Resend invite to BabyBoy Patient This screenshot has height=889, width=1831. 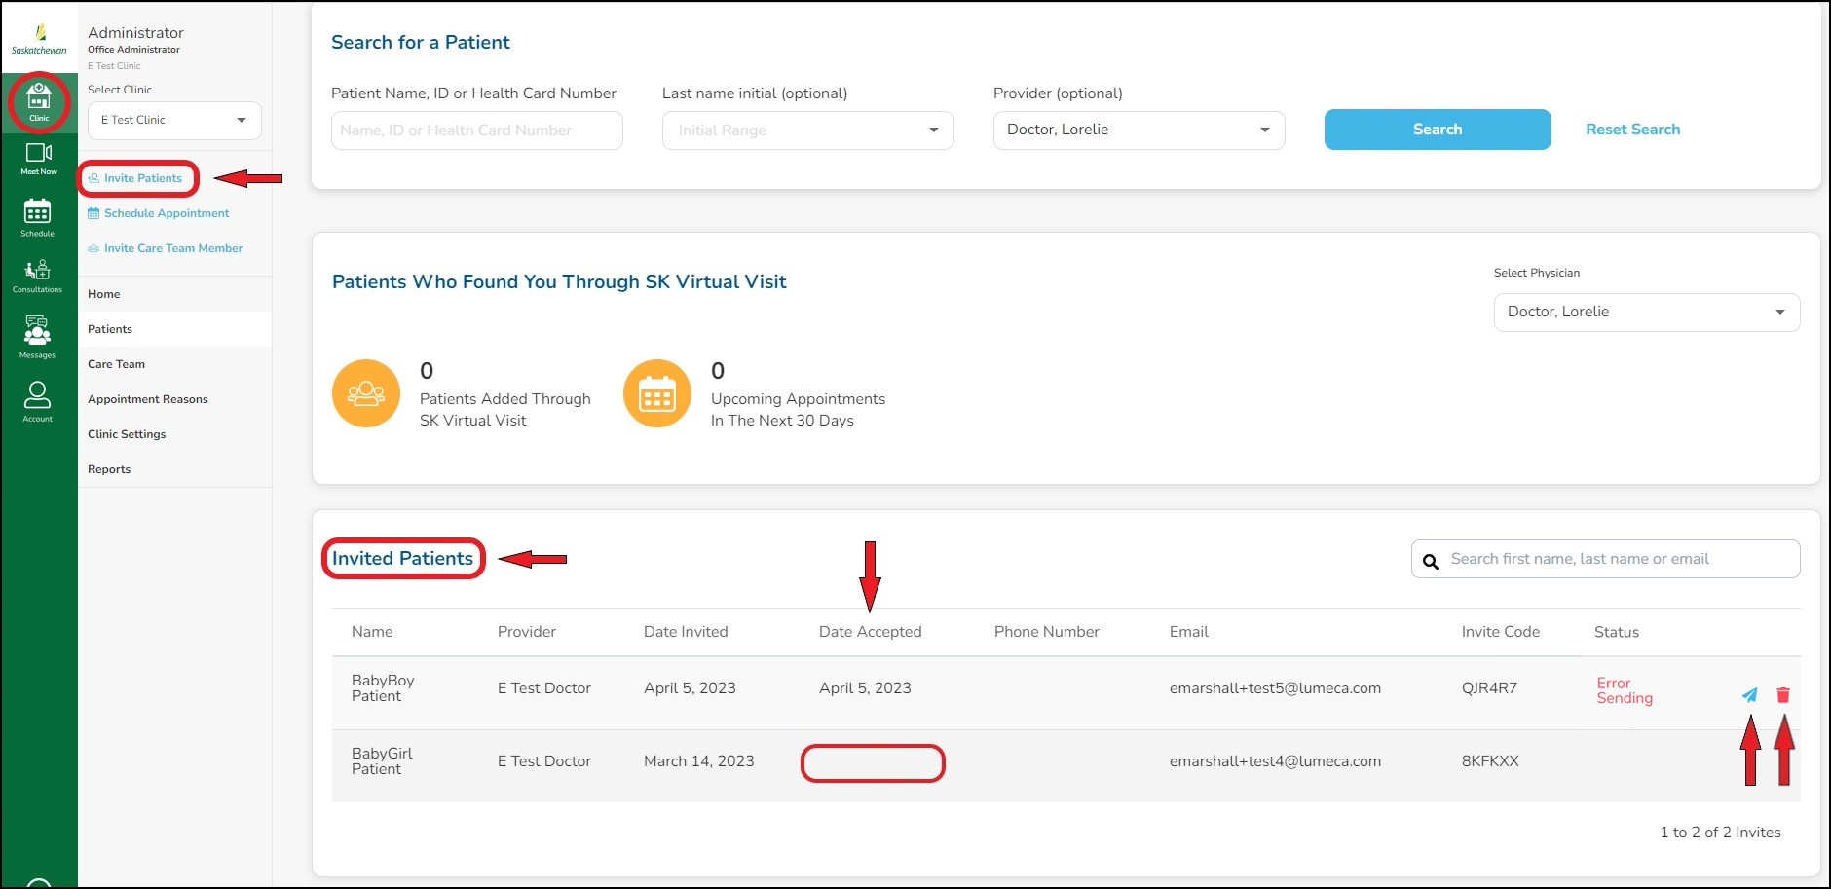[x=1749, y=695]
